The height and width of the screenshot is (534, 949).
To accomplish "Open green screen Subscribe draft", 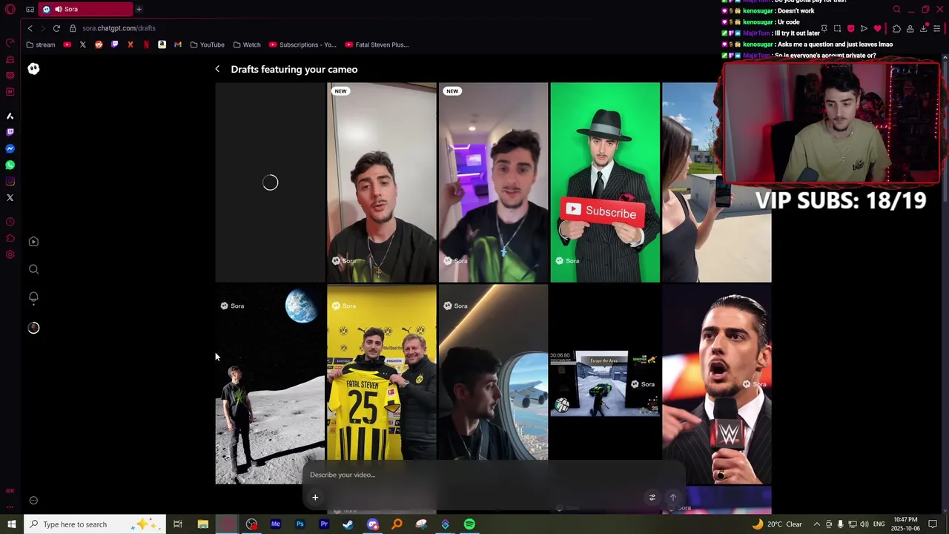I will 605,182.
